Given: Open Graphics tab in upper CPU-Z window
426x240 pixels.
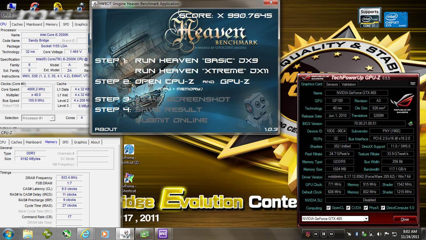Looking at the screenshot, I should pyautogui.click(x=81, y=24).
